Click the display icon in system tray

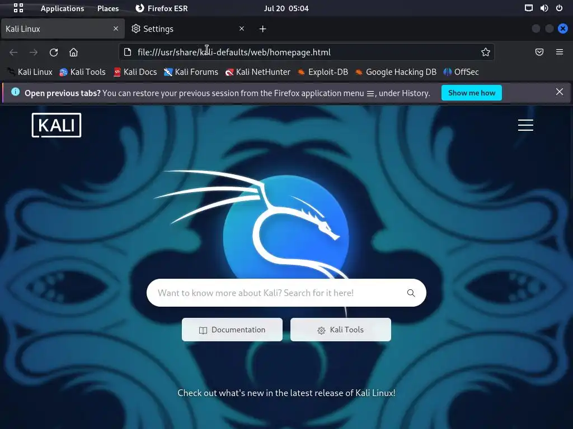528,8
